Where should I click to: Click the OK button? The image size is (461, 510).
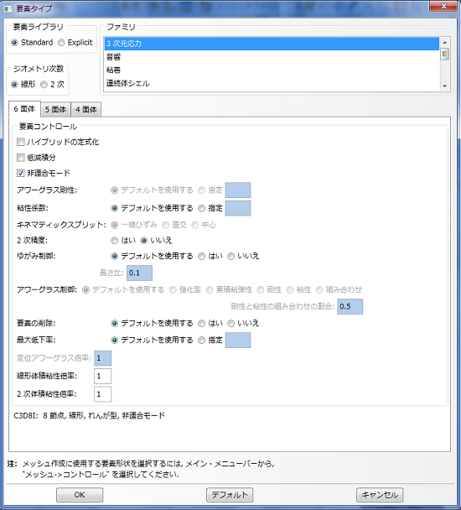pyautogui.click(x=80, y=495)
